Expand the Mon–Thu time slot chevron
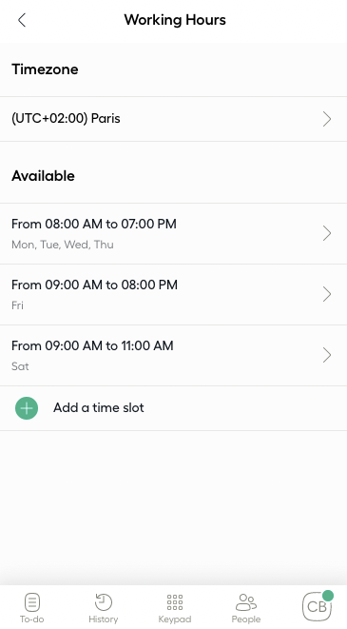The image size is (347, 629). pos(327,233)
